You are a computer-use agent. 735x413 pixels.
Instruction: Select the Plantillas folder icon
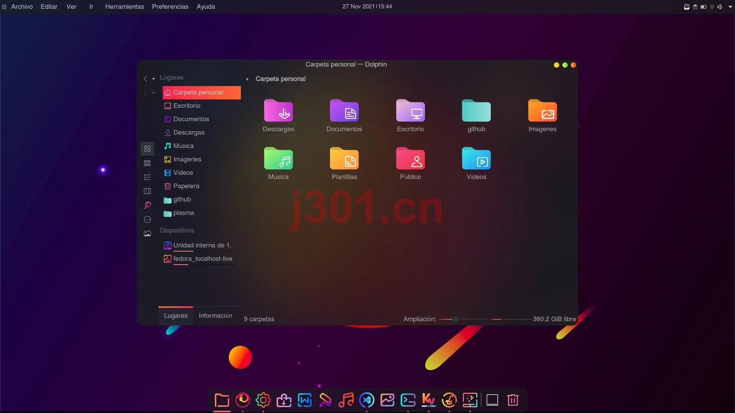[x=344, y=158]
